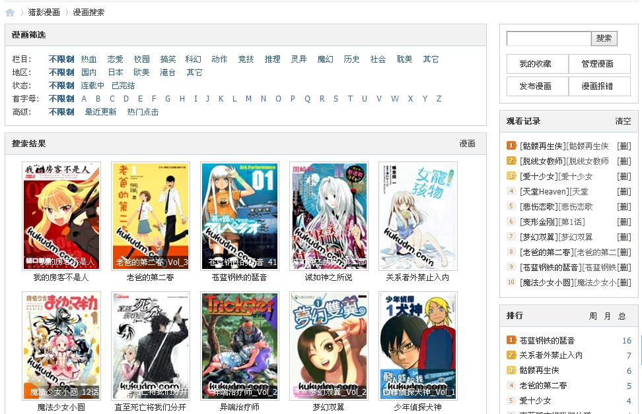Switch ranking to 周 tab
Image resolution: width=642 pixels, height=414 pixels.
point(593,316)
